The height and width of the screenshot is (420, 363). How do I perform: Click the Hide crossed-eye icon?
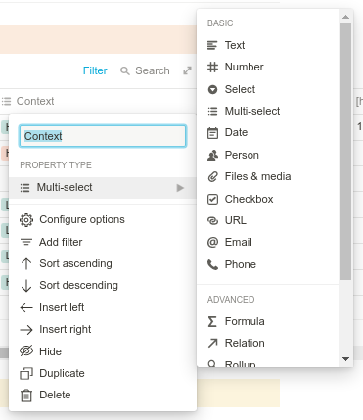26,351
